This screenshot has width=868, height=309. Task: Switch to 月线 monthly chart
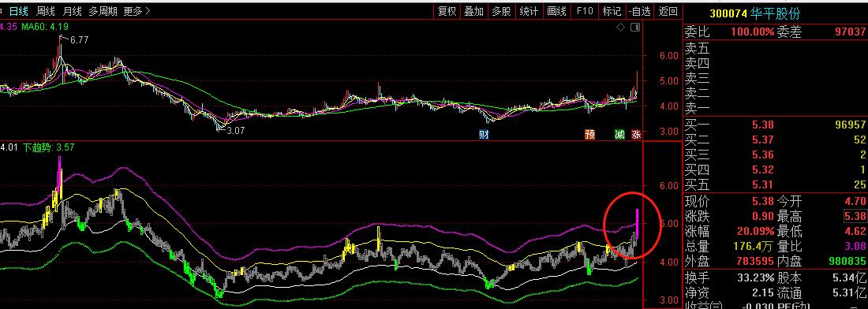pyautogui.click(x=72, y=10)
